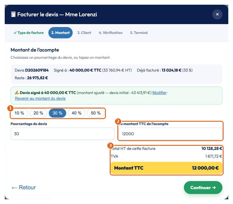Focus the montant TTC de l'acompte field
Image resolution: width=233 pixels, height=204 pixels.
coord(170,134)
